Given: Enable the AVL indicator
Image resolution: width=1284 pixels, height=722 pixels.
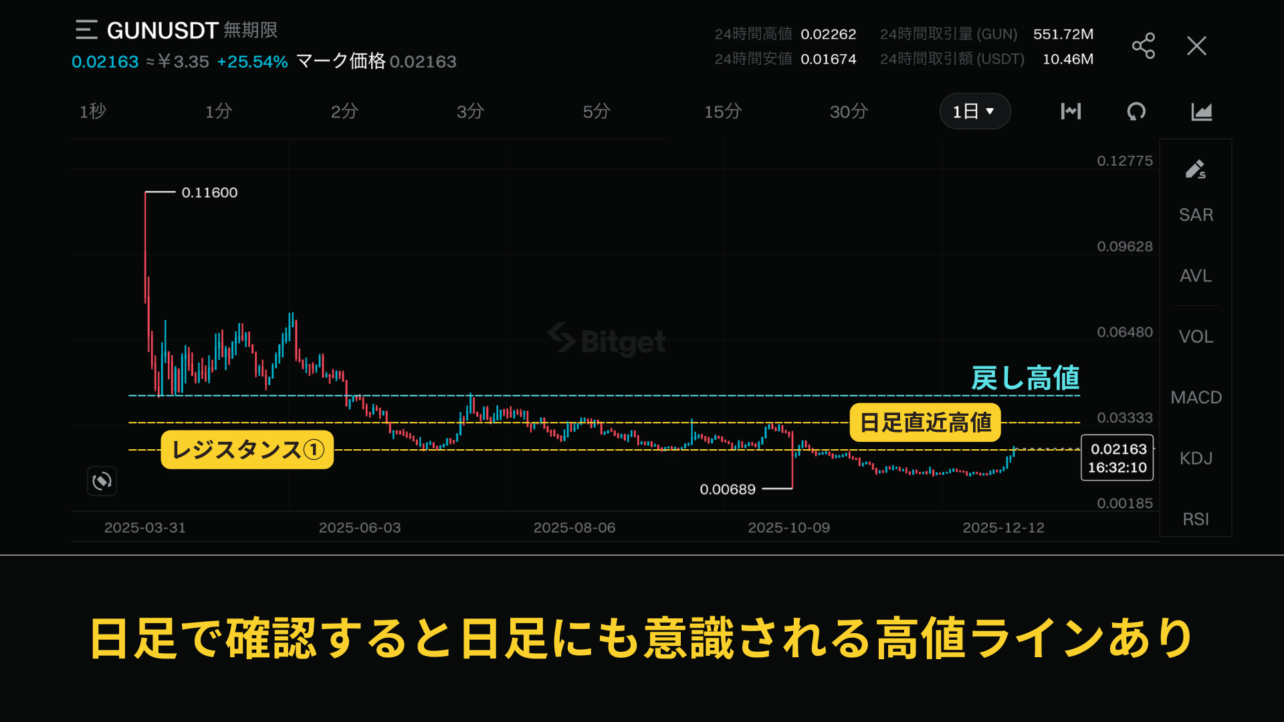Looking at the screenshot, I should [x=1195, y=275].
